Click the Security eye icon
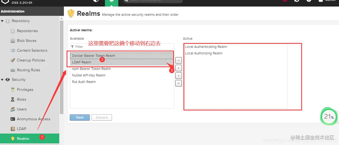Screen dimensions: 339x145 pos(7,80)
